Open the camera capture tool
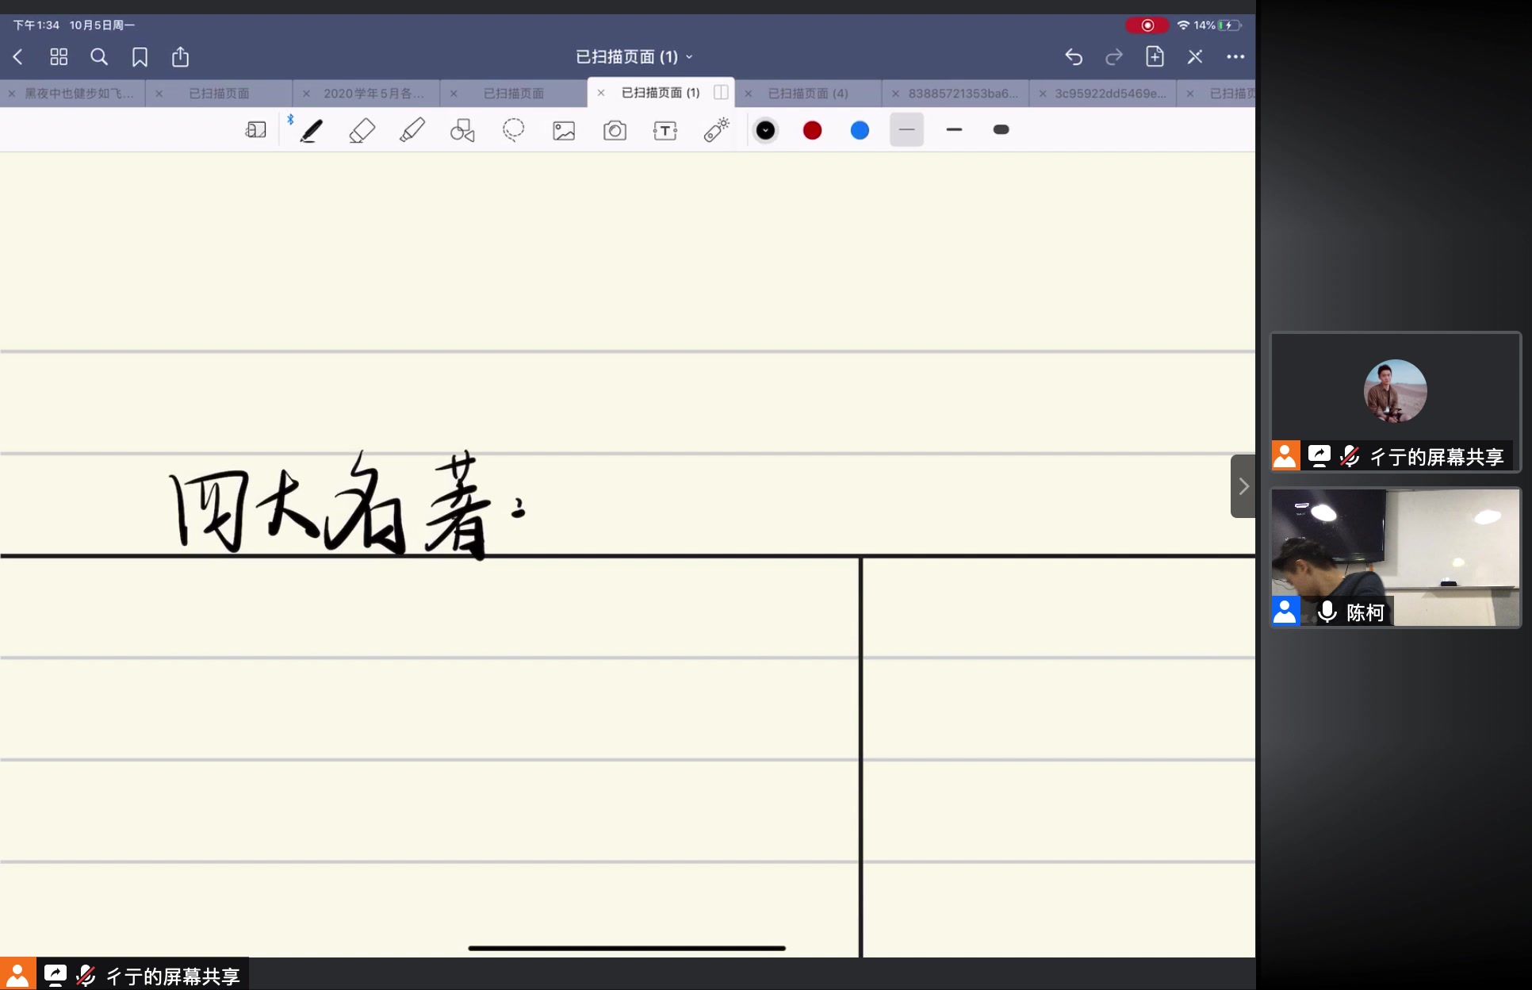Screen dimensions: 1532x990 (x=615, y=131)
